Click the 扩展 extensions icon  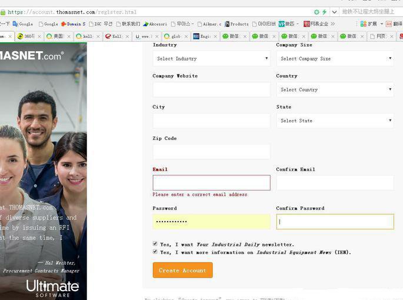point(369,24)
